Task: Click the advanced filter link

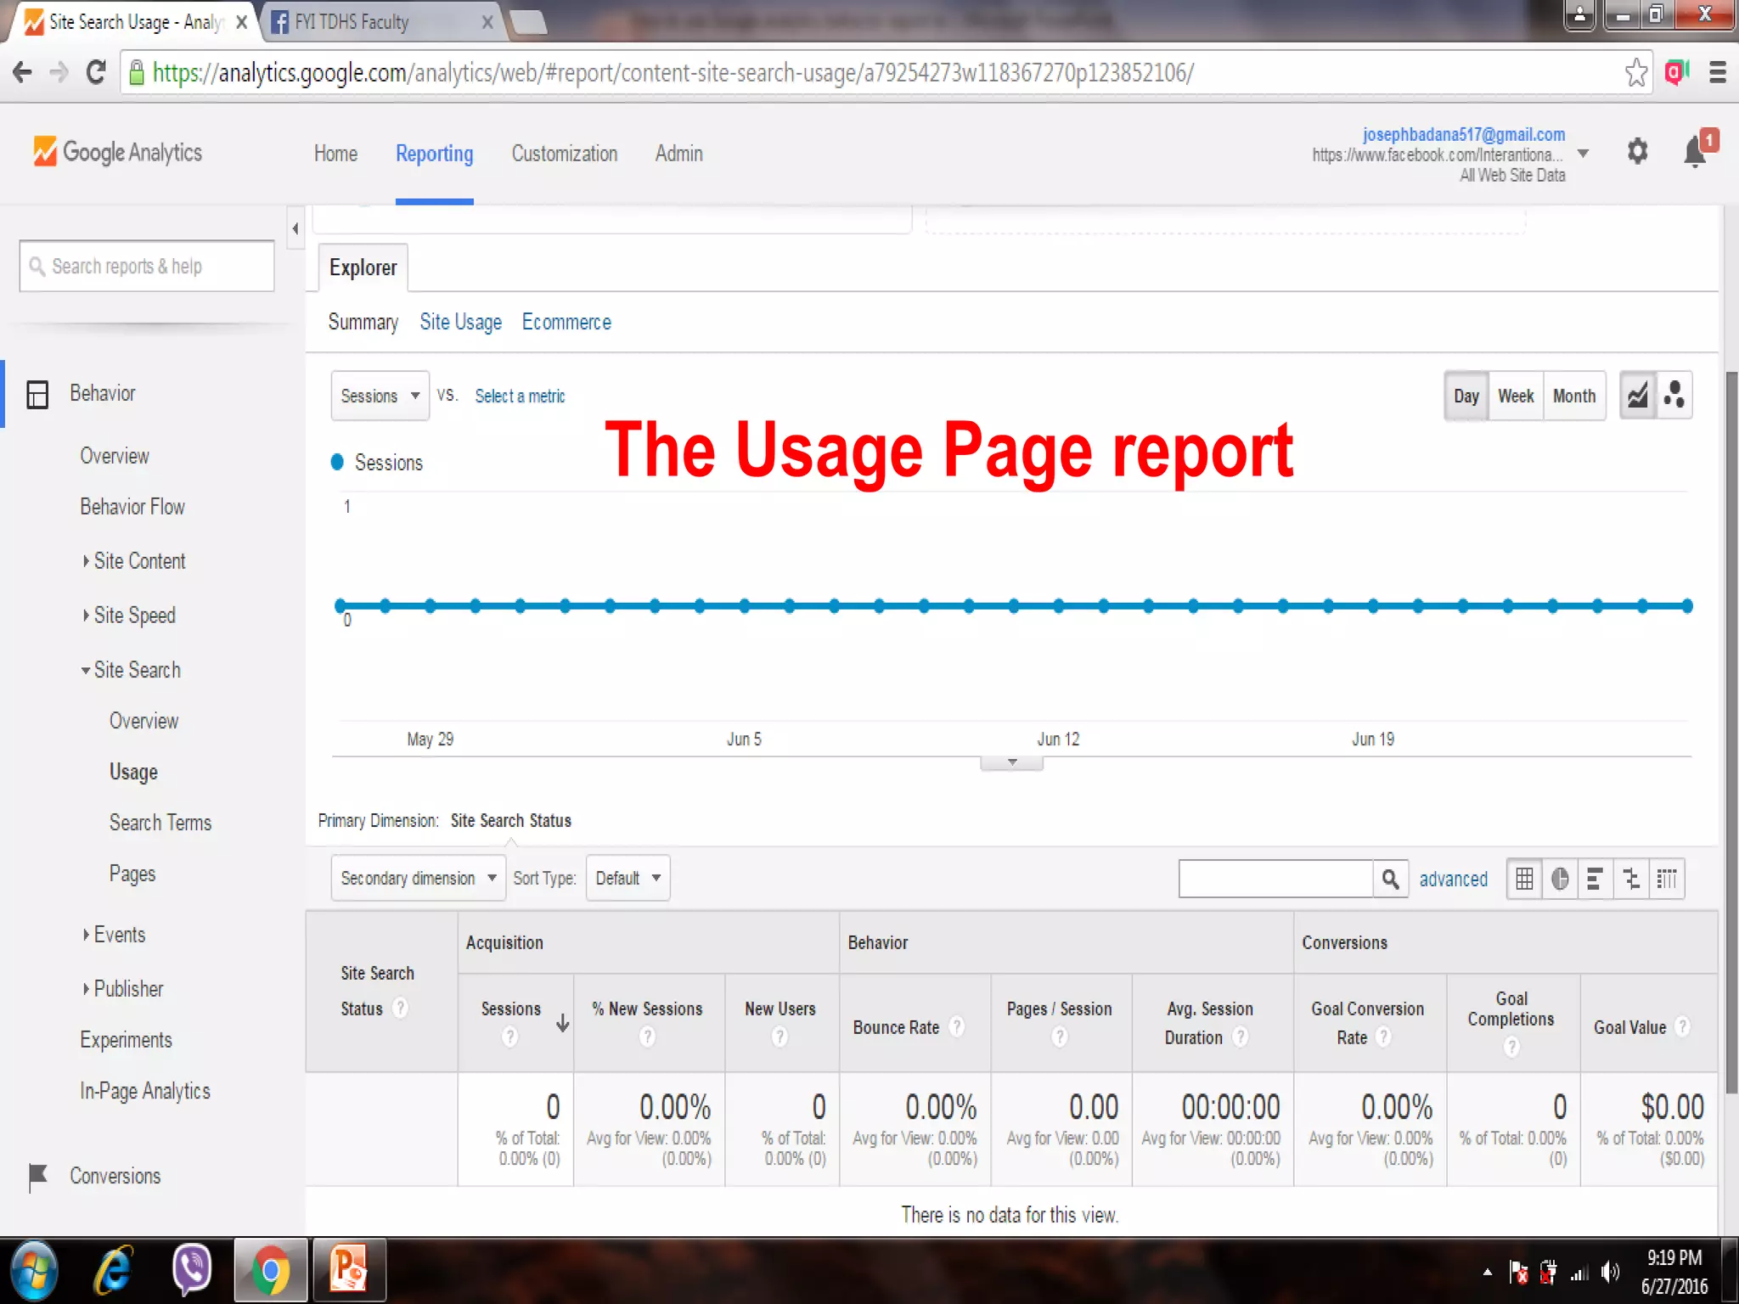Action: click(x=1453, y=879)
